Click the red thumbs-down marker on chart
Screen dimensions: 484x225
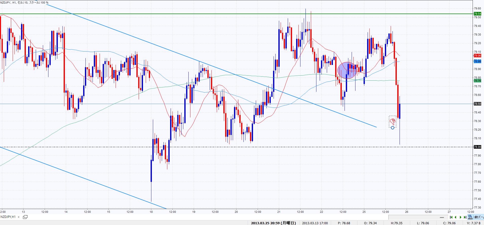pyautogui.click(x=393, y=121)
